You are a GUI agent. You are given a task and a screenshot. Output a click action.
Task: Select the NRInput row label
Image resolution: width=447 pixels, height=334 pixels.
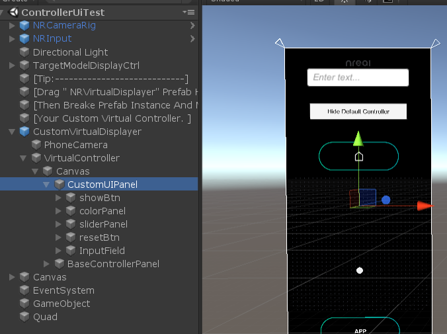(x=52, y=38)
